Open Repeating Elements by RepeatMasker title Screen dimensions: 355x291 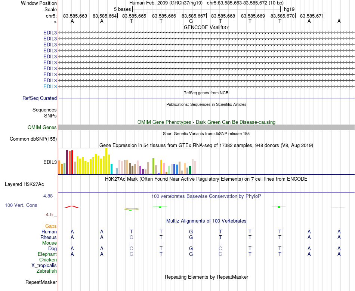[x=206, y=277]
